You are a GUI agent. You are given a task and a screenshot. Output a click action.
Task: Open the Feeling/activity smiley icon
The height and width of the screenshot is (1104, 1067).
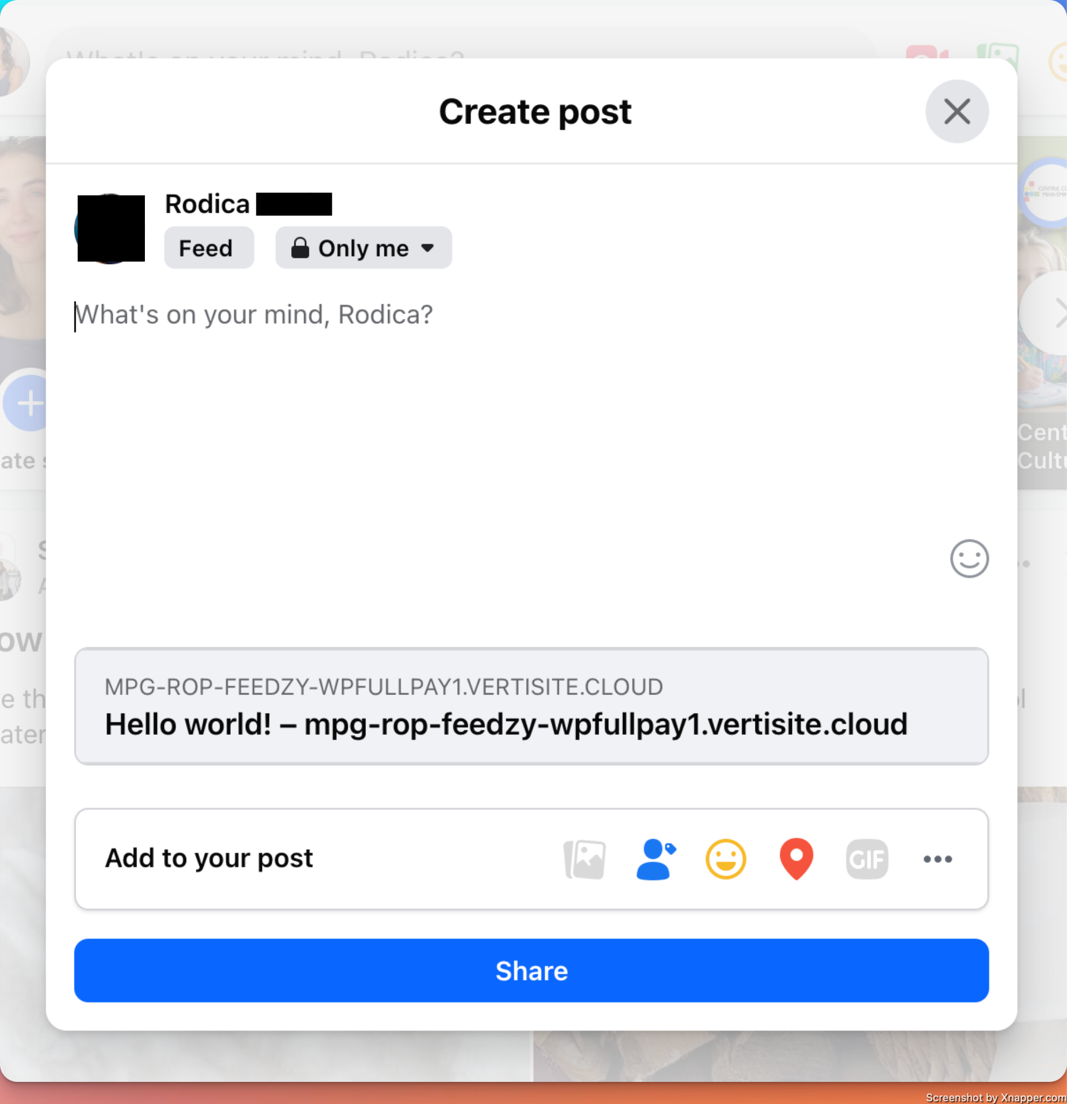click(726, 859)
